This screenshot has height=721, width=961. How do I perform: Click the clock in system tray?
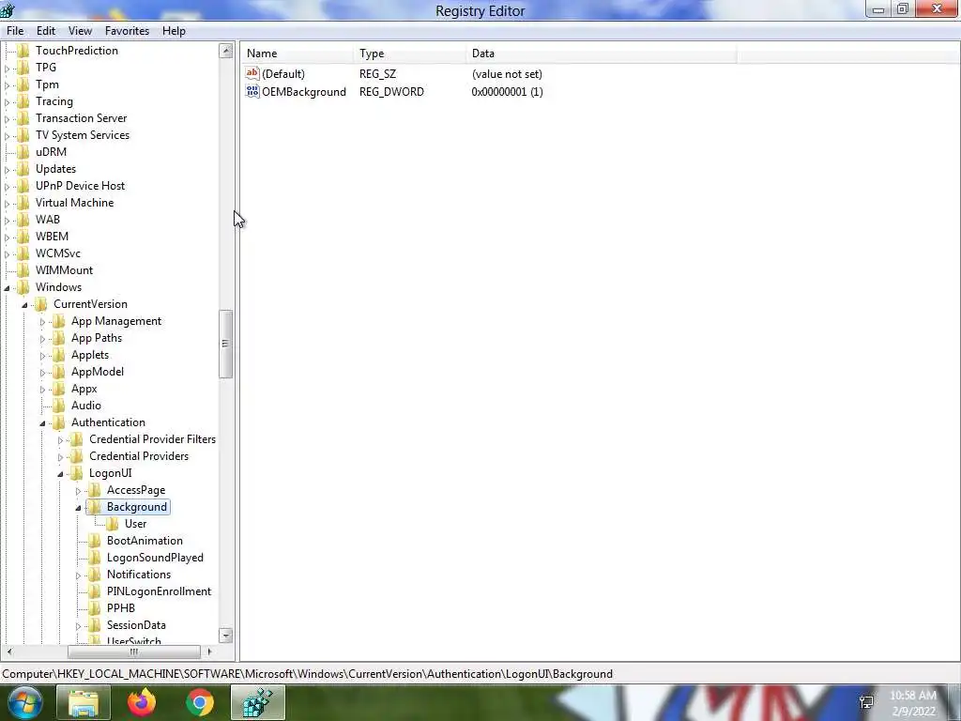(913, 703)
